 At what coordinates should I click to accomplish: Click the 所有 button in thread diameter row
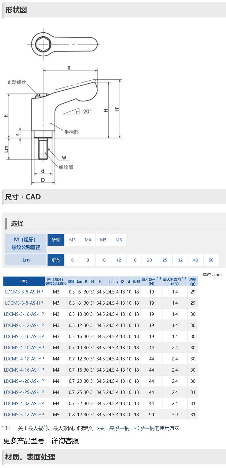[x=56, y=240]
